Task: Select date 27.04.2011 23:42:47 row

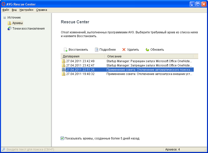Action: click(x=80, y=65)
